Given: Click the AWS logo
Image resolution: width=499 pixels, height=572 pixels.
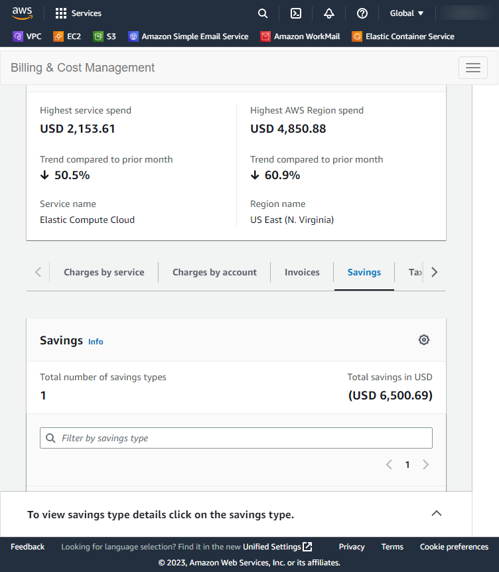Looking at the screenshot, I should click(21, 12).
